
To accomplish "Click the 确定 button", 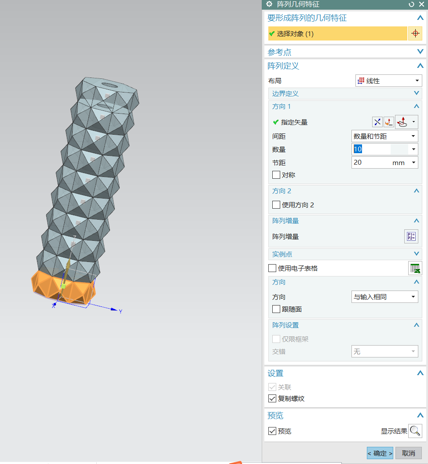I will 379,453.
